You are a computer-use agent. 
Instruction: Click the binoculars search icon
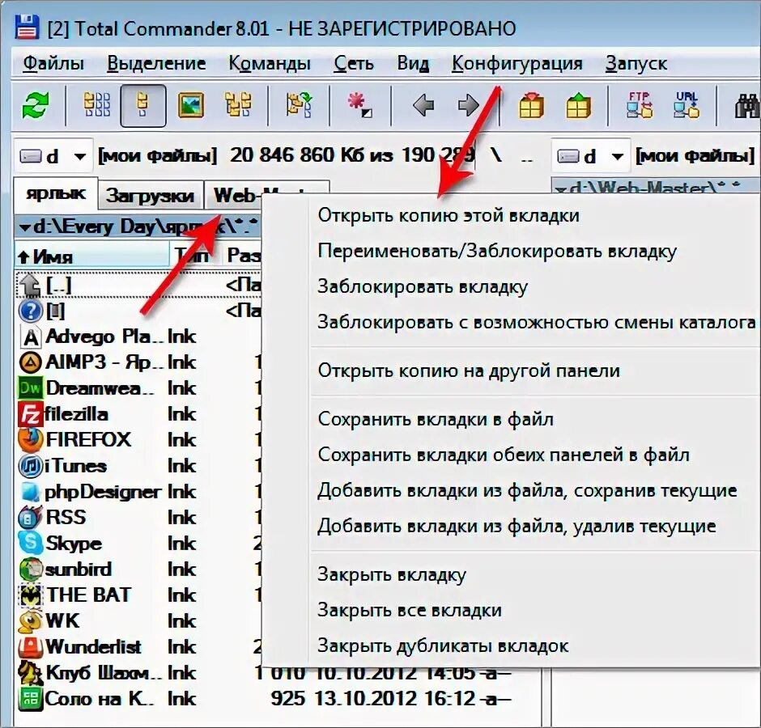coord(747,105)
